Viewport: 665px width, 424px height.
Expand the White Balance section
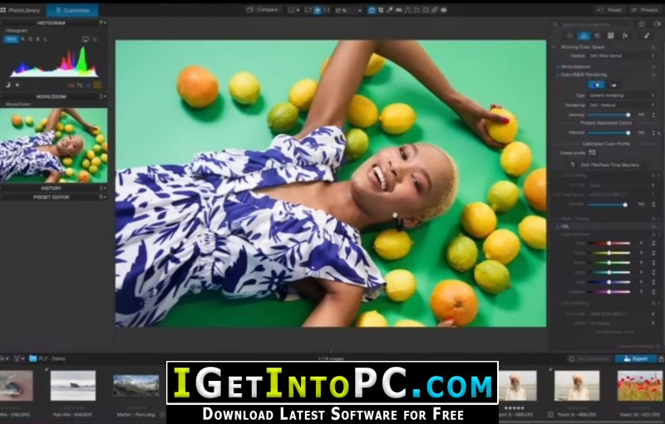(574, 67)
